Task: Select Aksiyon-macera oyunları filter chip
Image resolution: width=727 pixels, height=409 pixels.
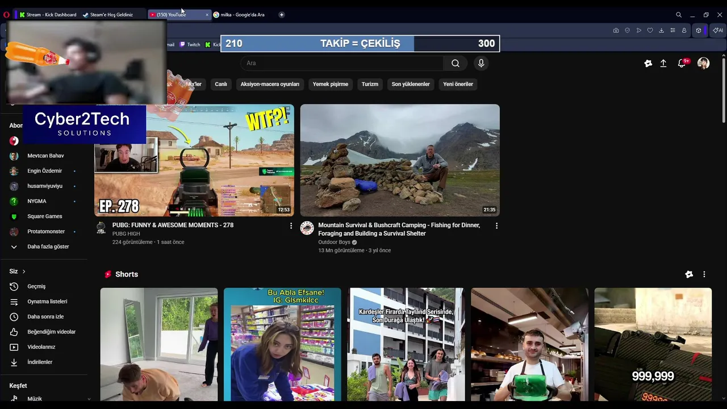Action: click(x=270, y=84)
